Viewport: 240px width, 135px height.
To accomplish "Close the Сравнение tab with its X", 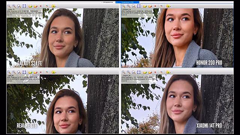I will tap(117, 2).
